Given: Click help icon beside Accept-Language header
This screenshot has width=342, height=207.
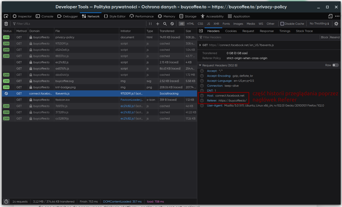Looking at the screenshot, I should [x=202, y=81].
